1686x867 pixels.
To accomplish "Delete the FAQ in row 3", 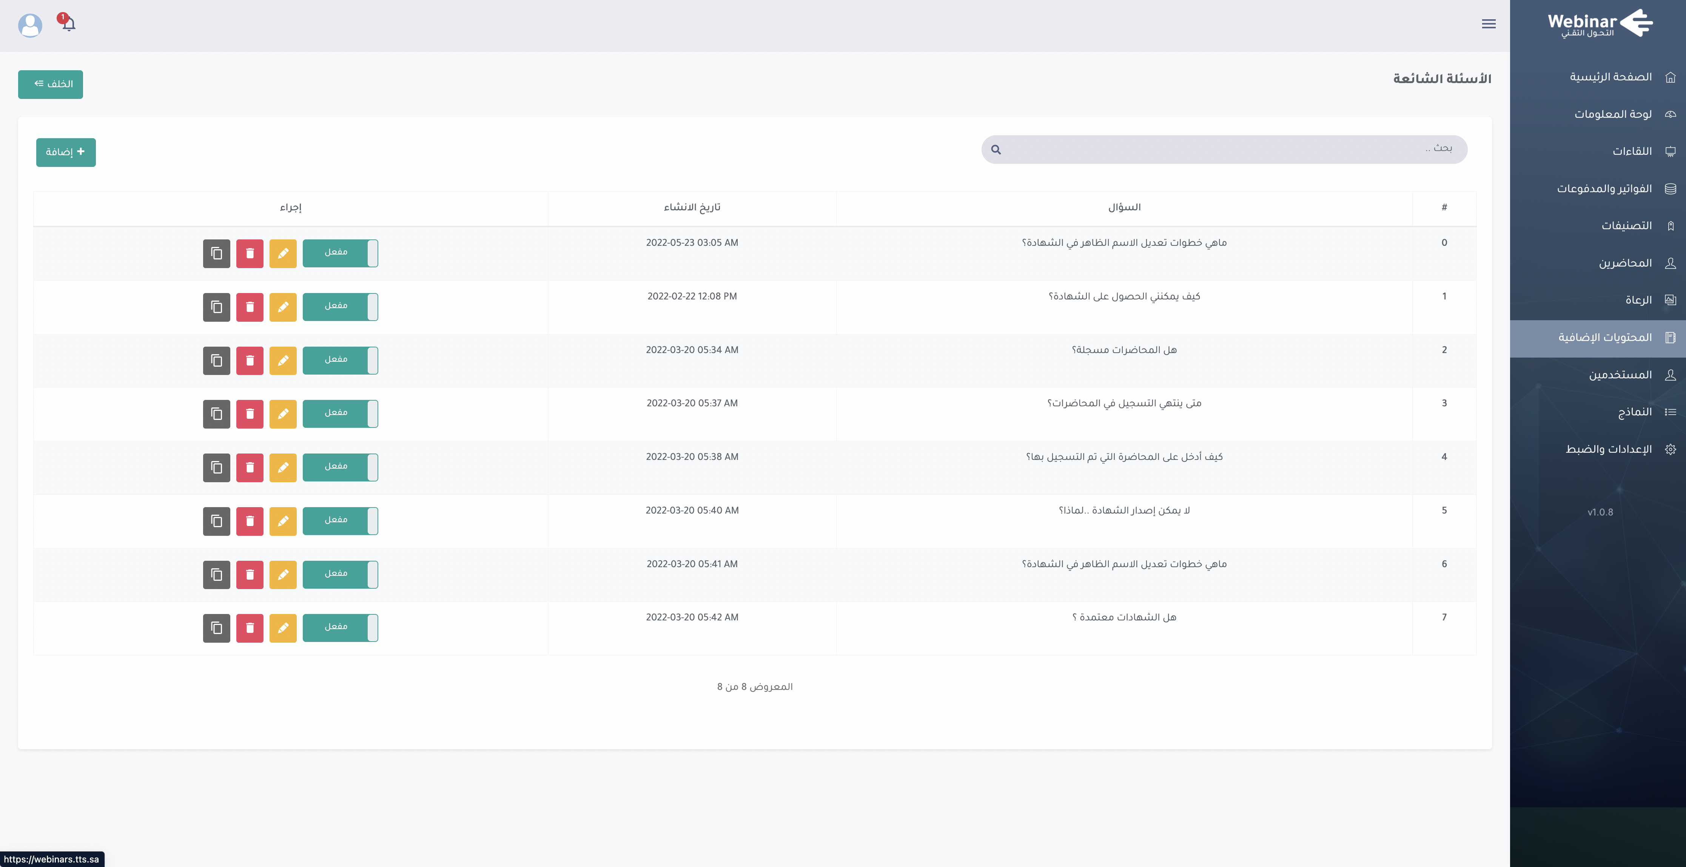I will pyautogui.click(x=250, y=414).
